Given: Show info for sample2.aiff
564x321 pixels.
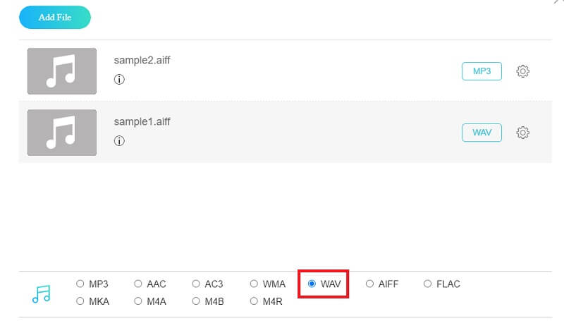Looking at the screenshot, I should point(119,80).
